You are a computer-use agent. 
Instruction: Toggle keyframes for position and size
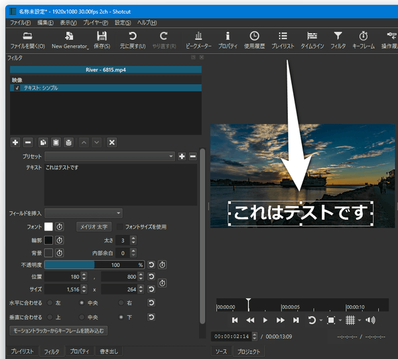pos(163,283)
